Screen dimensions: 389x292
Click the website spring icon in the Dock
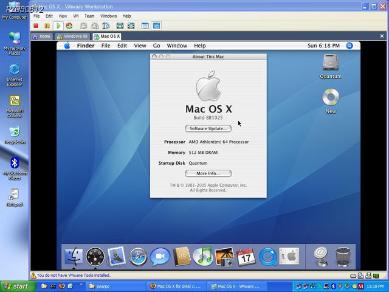[321, 257]
